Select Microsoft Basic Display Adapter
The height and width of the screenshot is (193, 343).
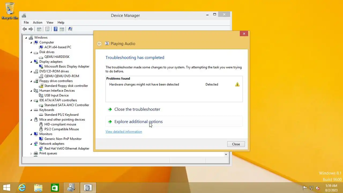coord(67,66)
